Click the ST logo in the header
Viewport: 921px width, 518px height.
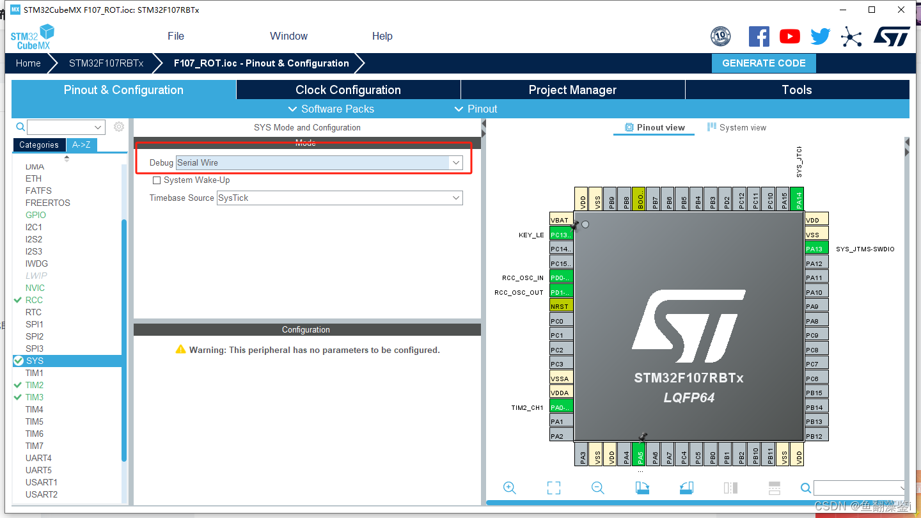coord(892,36)
